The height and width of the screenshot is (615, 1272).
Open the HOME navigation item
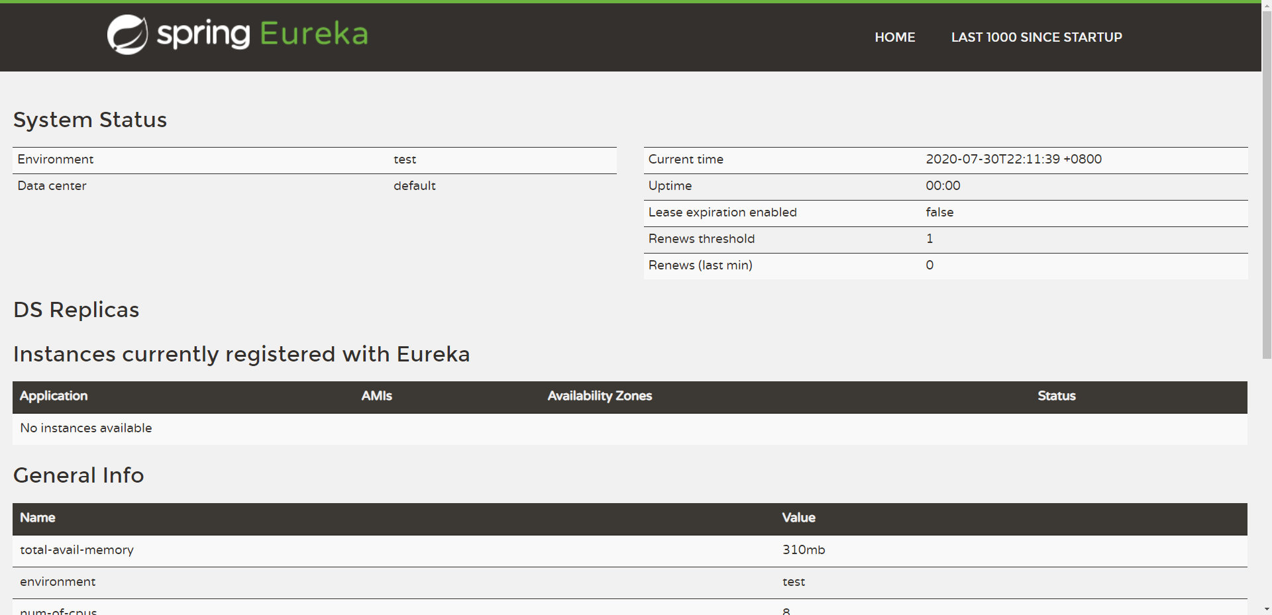click(894, 38)
